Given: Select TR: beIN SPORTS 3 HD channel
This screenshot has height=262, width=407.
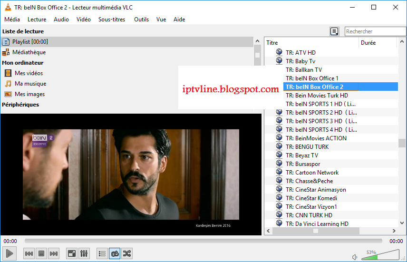Looking at the screenshot, I should click(x=321, y=121).
